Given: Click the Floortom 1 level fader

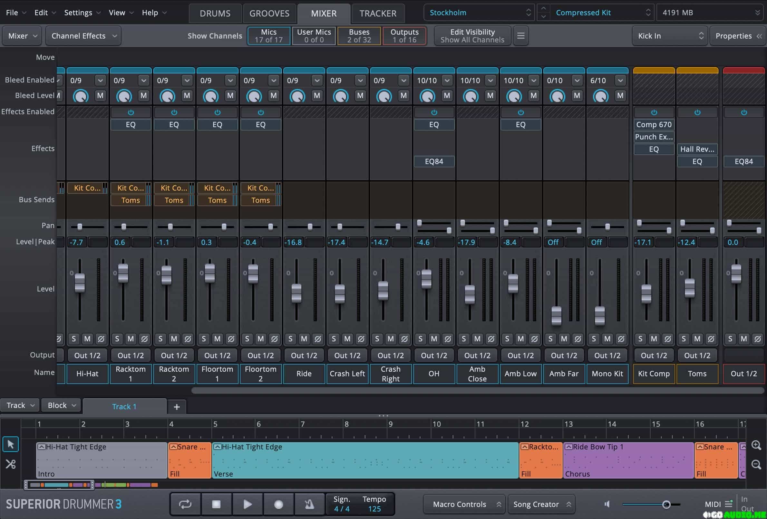Looking at the screenshot, I should [209, 274].
